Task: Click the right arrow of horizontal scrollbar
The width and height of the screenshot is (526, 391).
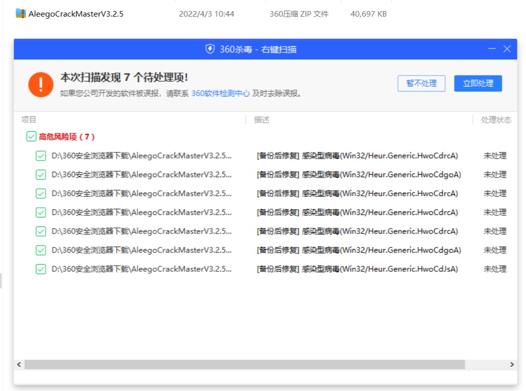Action: [x=512, y=364]
